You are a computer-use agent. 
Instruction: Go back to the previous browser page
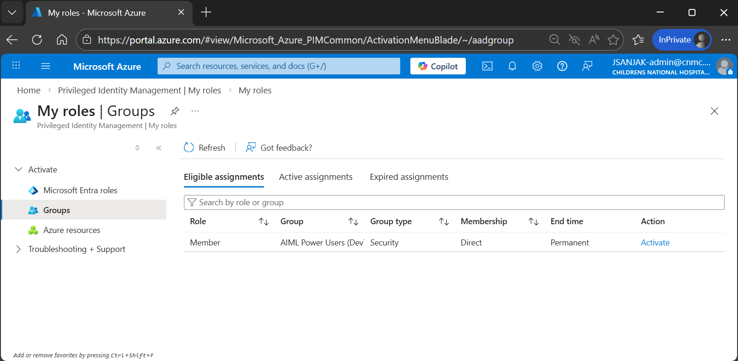tap(12, 40)
